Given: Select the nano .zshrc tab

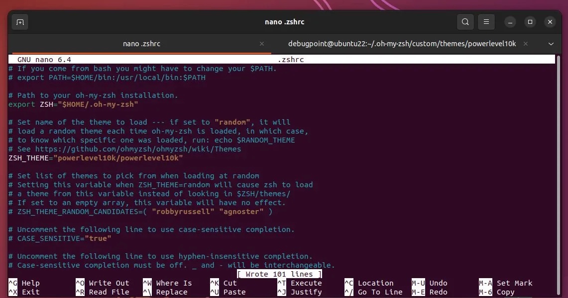Looking at the screenshot, I should (x=141, y=44).
